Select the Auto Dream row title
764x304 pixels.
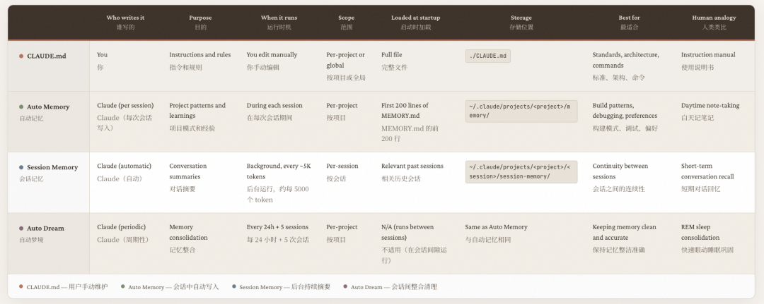tap(45, 229)
